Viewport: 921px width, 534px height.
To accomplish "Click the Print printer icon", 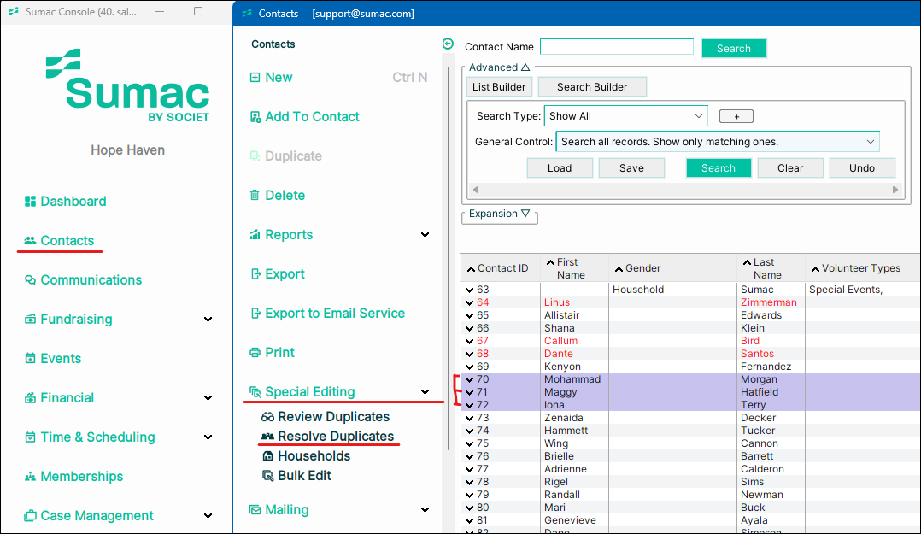I will pos(255,353).
